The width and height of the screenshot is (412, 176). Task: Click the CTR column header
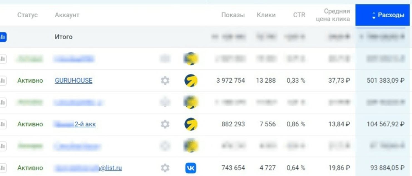tap(299, 15)
